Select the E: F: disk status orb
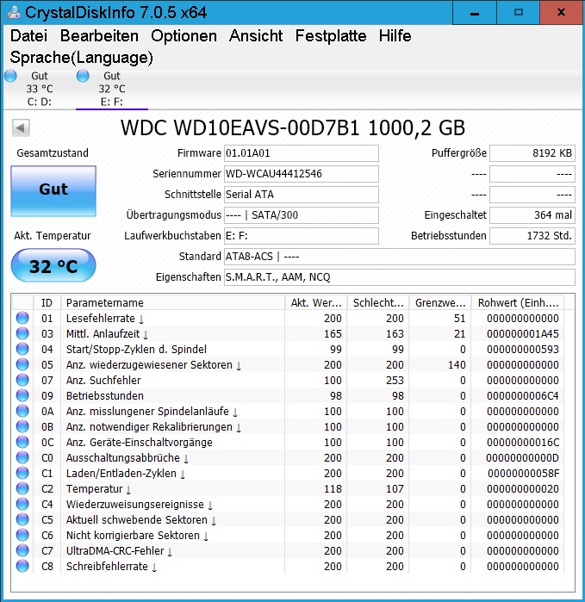585x602 pixels. pyautogui.click(x=83, y=76)
